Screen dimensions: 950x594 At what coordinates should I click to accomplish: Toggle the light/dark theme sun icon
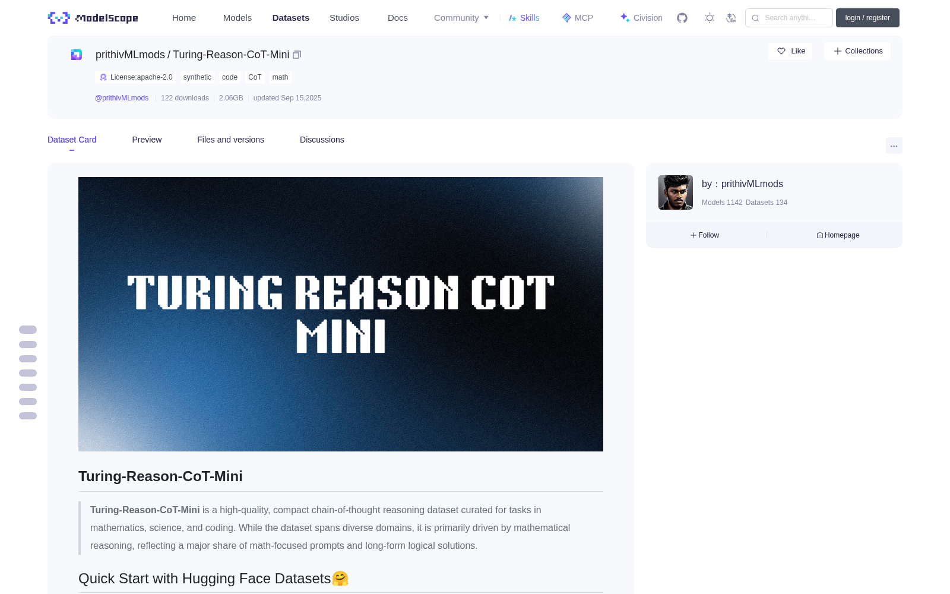click(710, 18)
